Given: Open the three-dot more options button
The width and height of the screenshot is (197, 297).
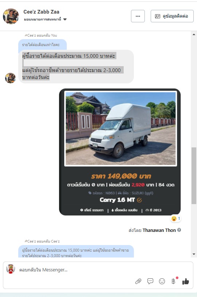Looking at the screenshot, I should [x=138, y=16].
